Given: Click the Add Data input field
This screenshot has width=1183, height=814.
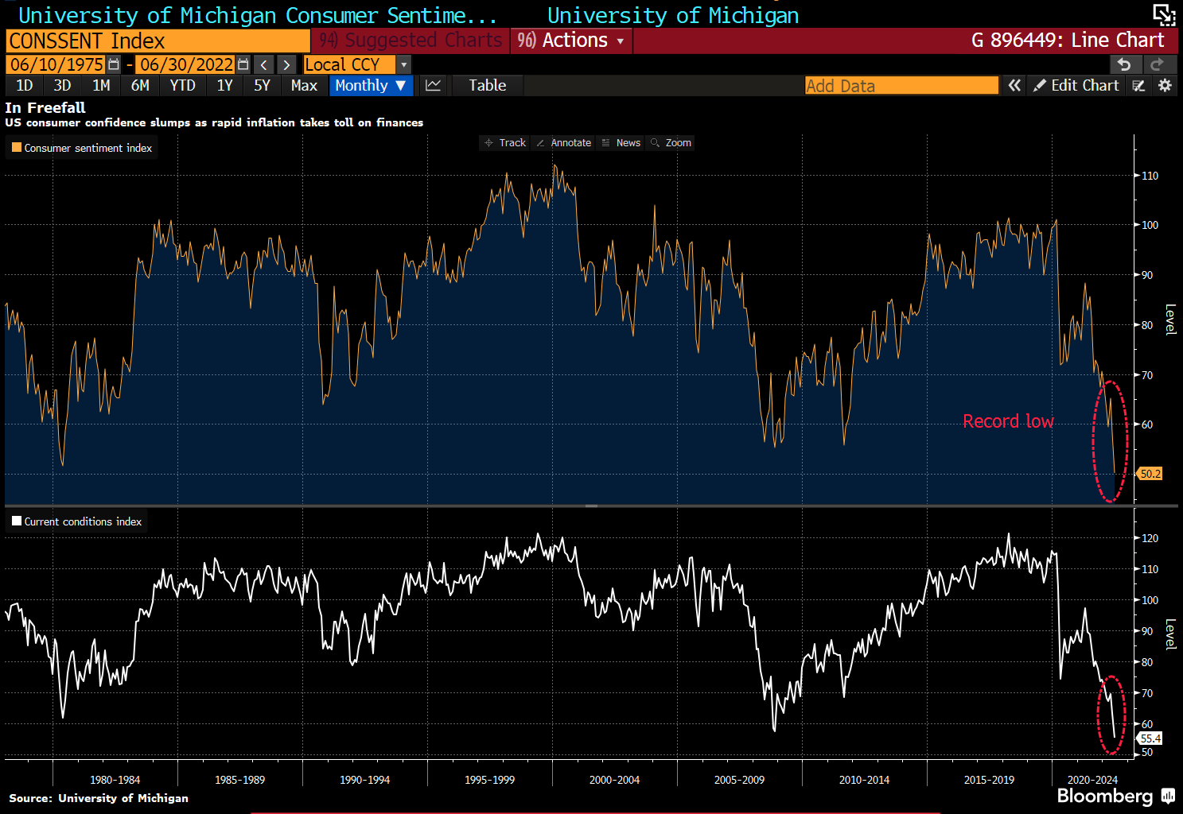Looking at the screenshot, I should [901, 85].
